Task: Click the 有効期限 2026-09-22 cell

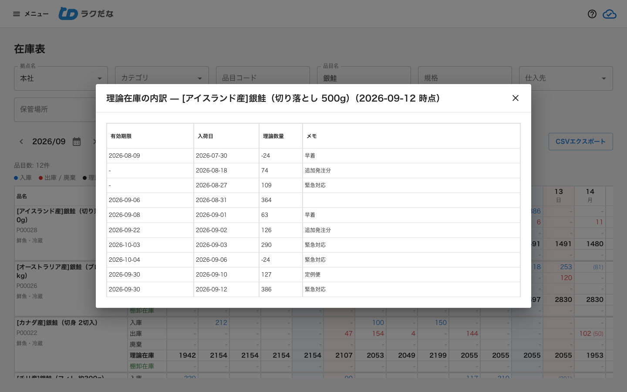Action: (x=150, y=230)
